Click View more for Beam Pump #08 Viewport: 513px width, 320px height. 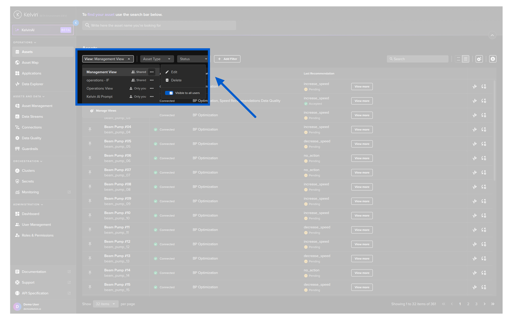coord(362,187)
